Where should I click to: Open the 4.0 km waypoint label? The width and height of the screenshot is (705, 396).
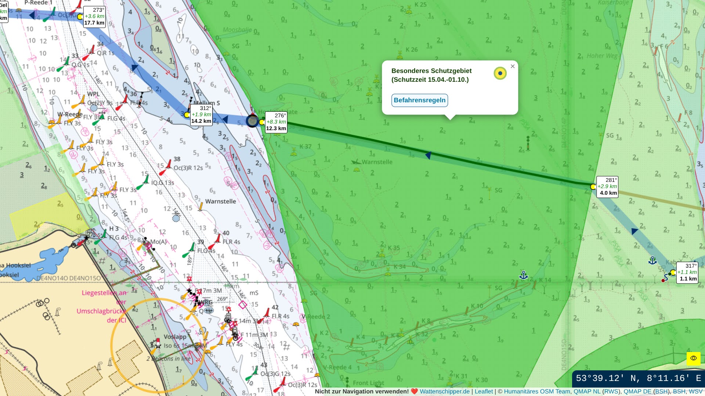[607, 187]
